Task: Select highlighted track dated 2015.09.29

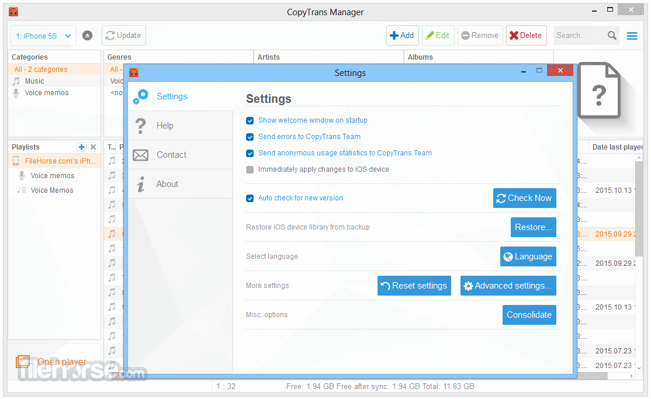Action: coord(615,234)
